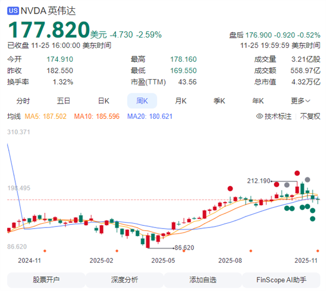Viewport: 326px width, 291px height.
Task: Open the 不复权 adjustment dropdown
Action: (x=310, y=116)
